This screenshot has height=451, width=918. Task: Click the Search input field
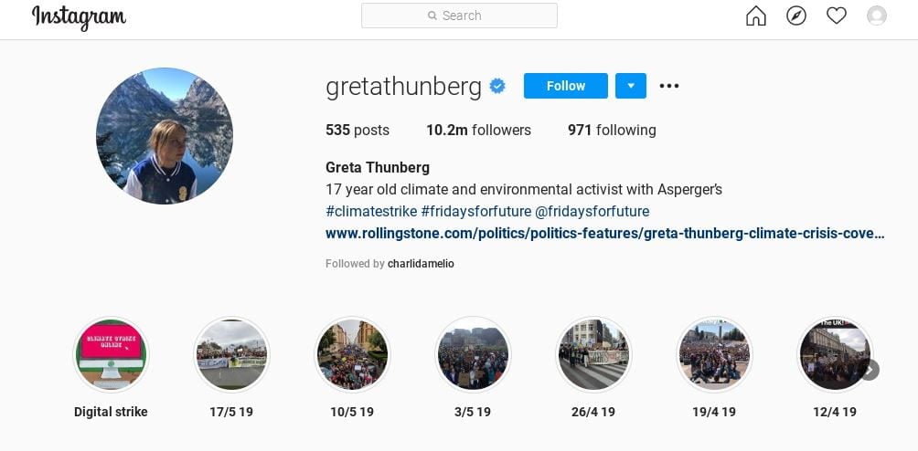click(x=459, y=16)
